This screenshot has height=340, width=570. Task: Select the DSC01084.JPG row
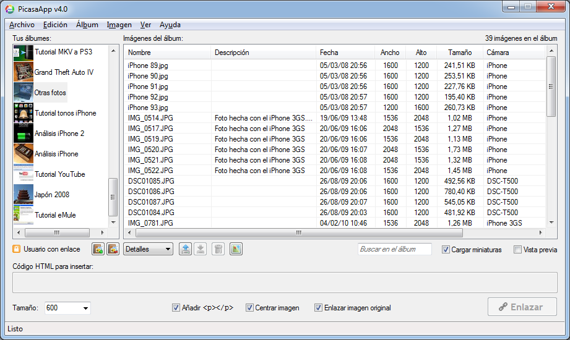pos(335,213)
